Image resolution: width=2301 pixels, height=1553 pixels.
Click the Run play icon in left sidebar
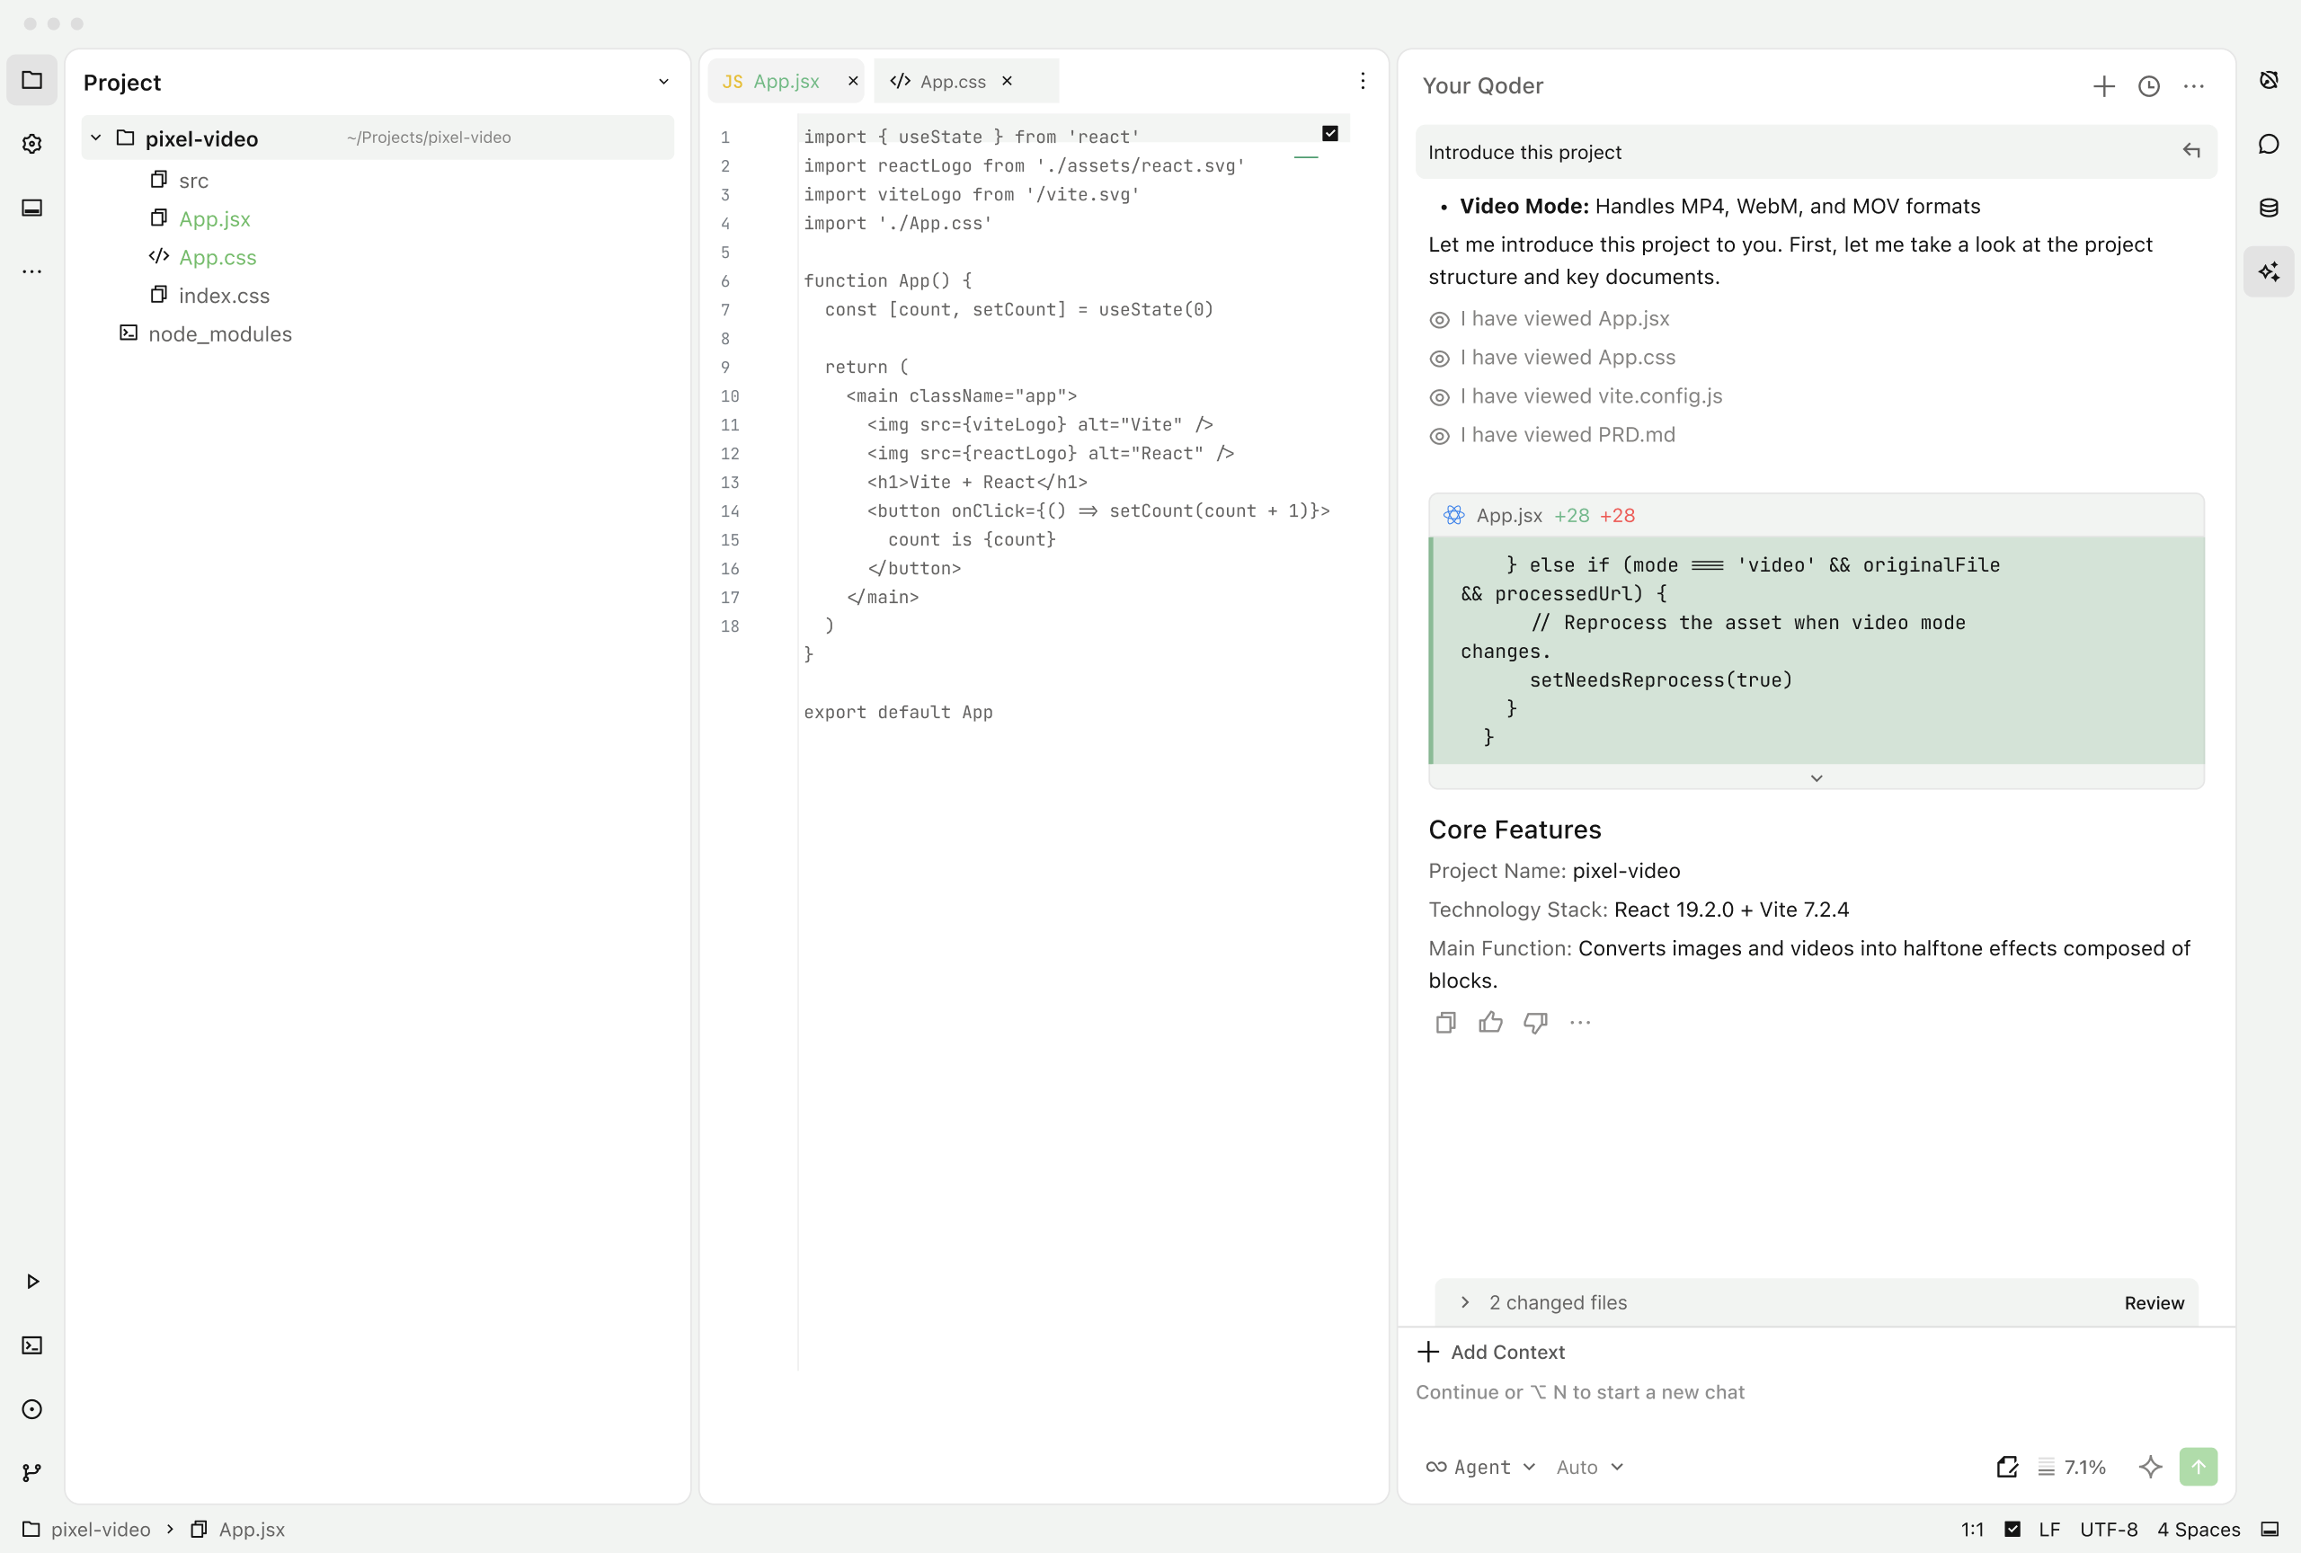31,1281
